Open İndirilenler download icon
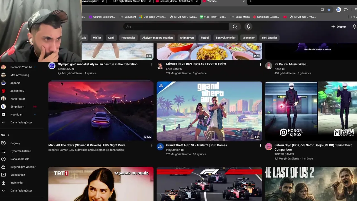The height and width of the screenshot is (201, 357). coord(3,183)
